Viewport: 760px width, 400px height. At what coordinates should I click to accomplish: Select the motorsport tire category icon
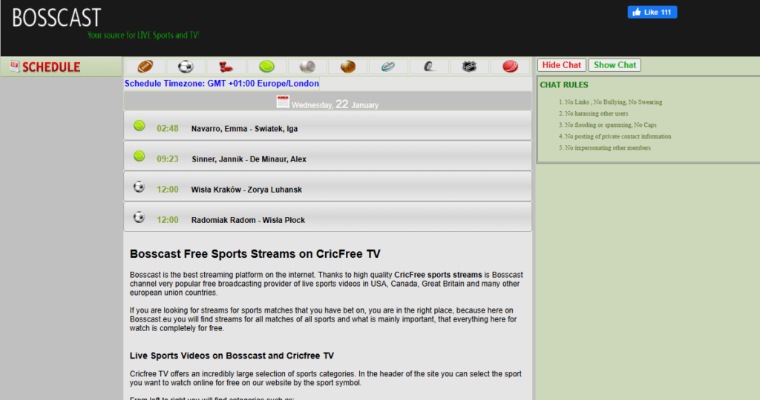tap(429, 66)
